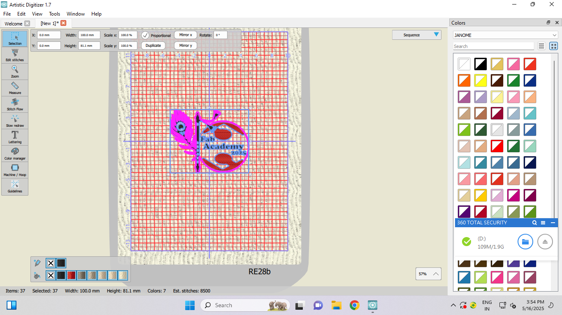The height and width of the screenshot is (315, 562).
Task: Click the Scale x percentage field
Action: pyautogui.click(x=128, y=35)
